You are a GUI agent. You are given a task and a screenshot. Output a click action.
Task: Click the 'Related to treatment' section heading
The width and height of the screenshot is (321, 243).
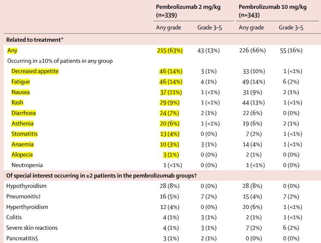click(35, 40)
